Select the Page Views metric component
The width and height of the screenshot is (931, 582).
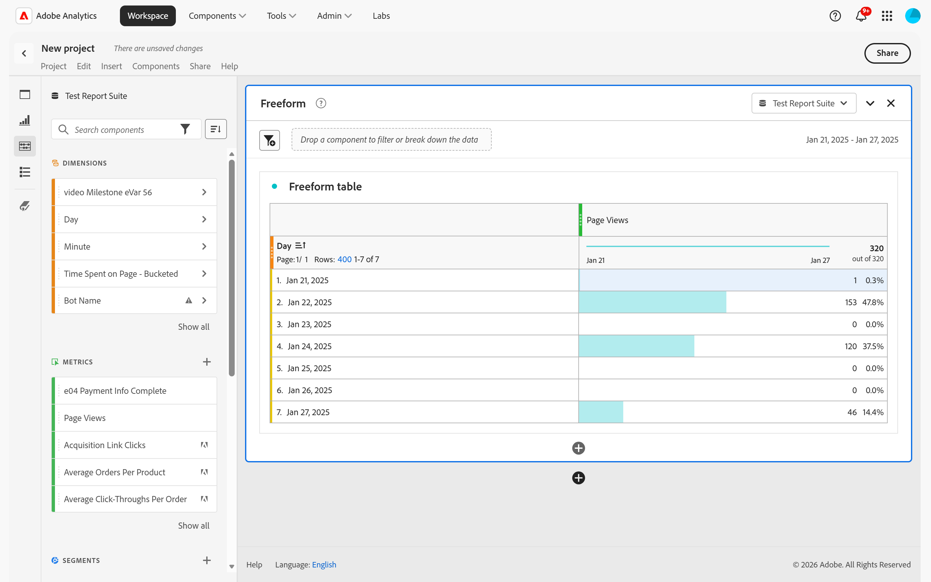pyautogui.click(x=134, y=418)
